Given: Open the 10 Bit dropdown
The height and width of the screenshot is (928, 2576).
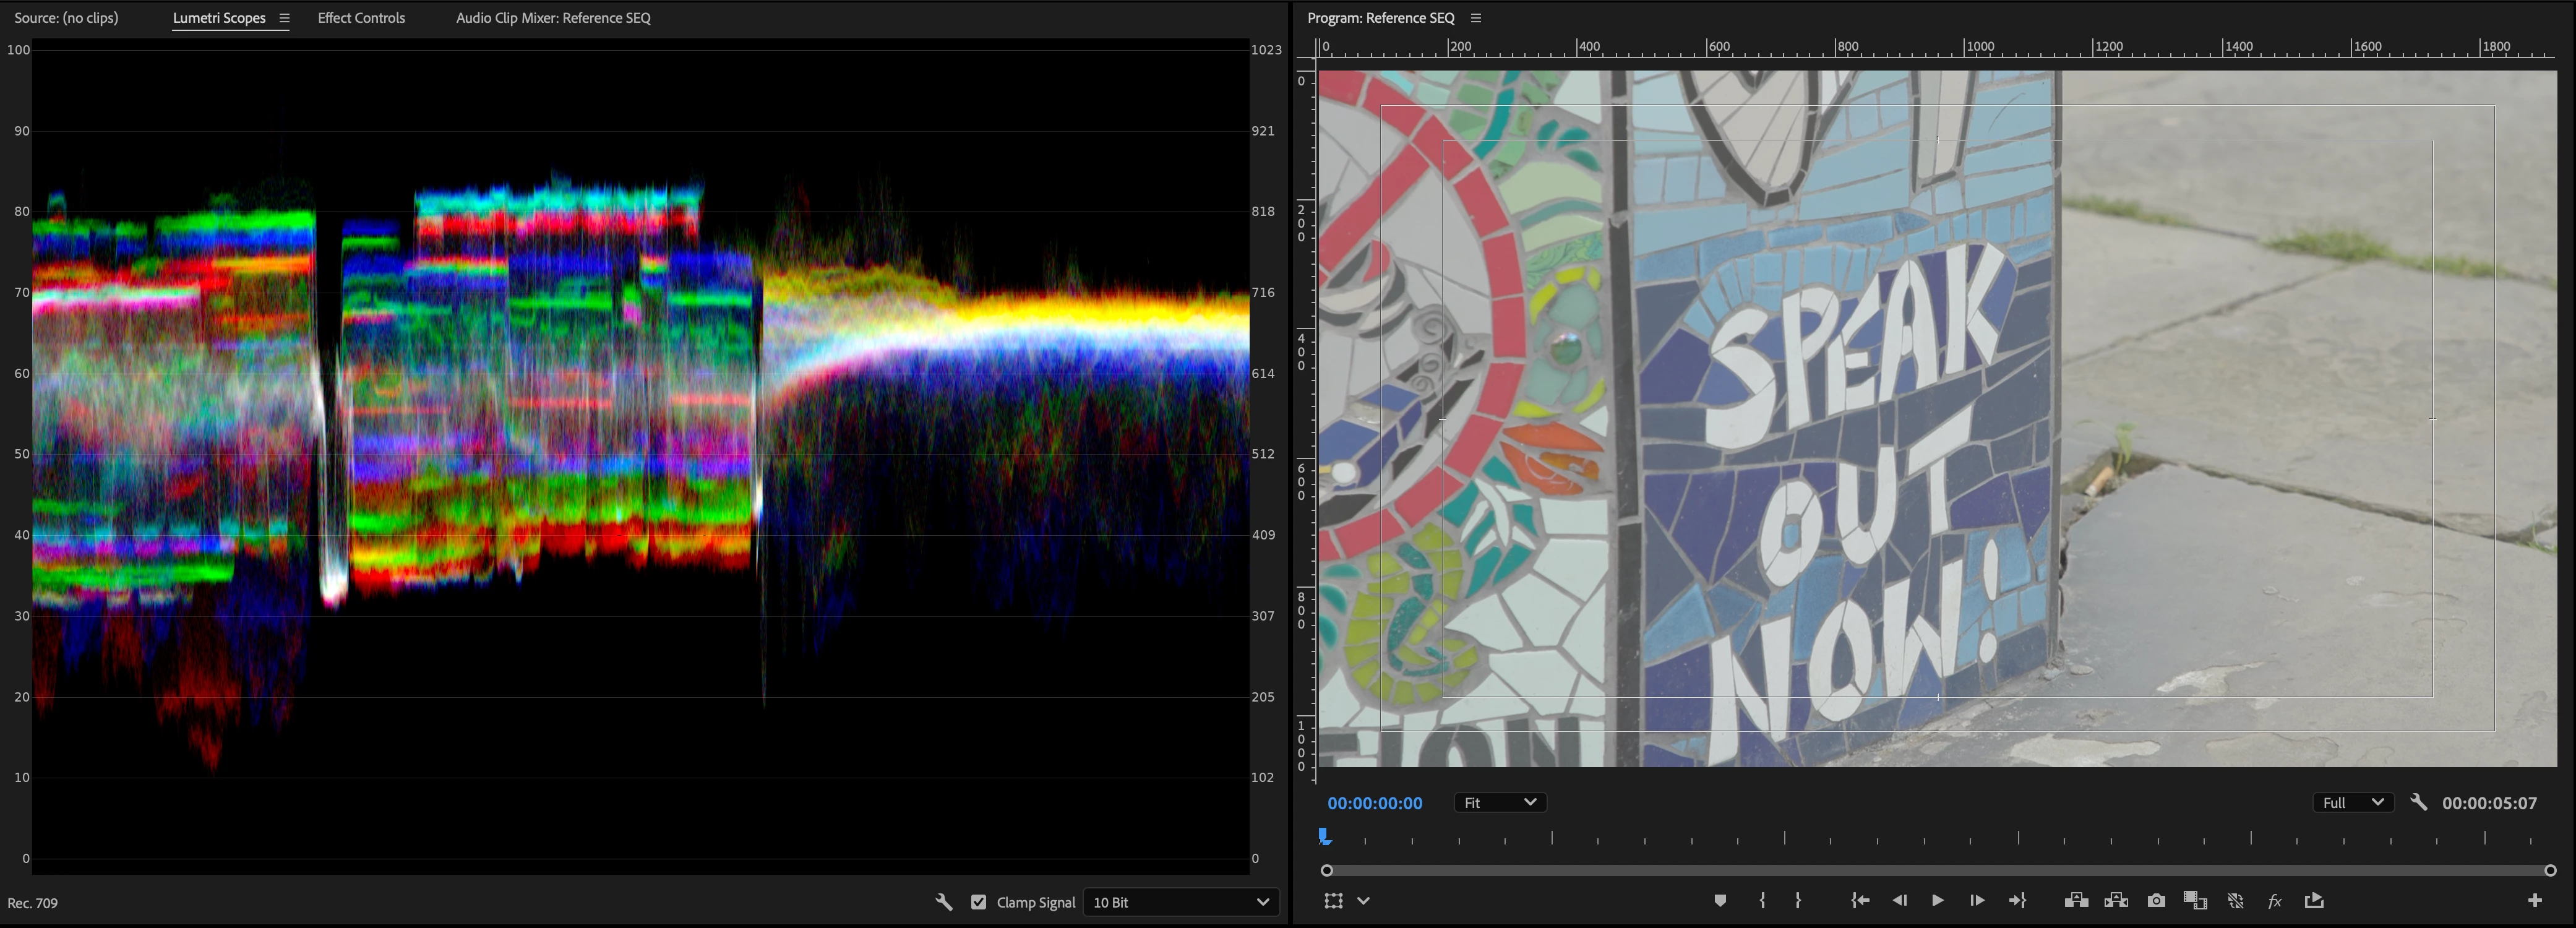Looking at the screenshot, I should pyautogui.click(x=1180, y=902).
